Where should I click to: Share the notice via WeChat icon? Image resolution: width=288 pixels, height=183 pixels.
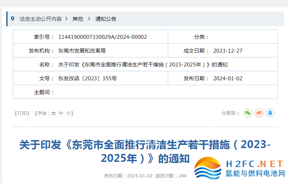tap(248, 113)
